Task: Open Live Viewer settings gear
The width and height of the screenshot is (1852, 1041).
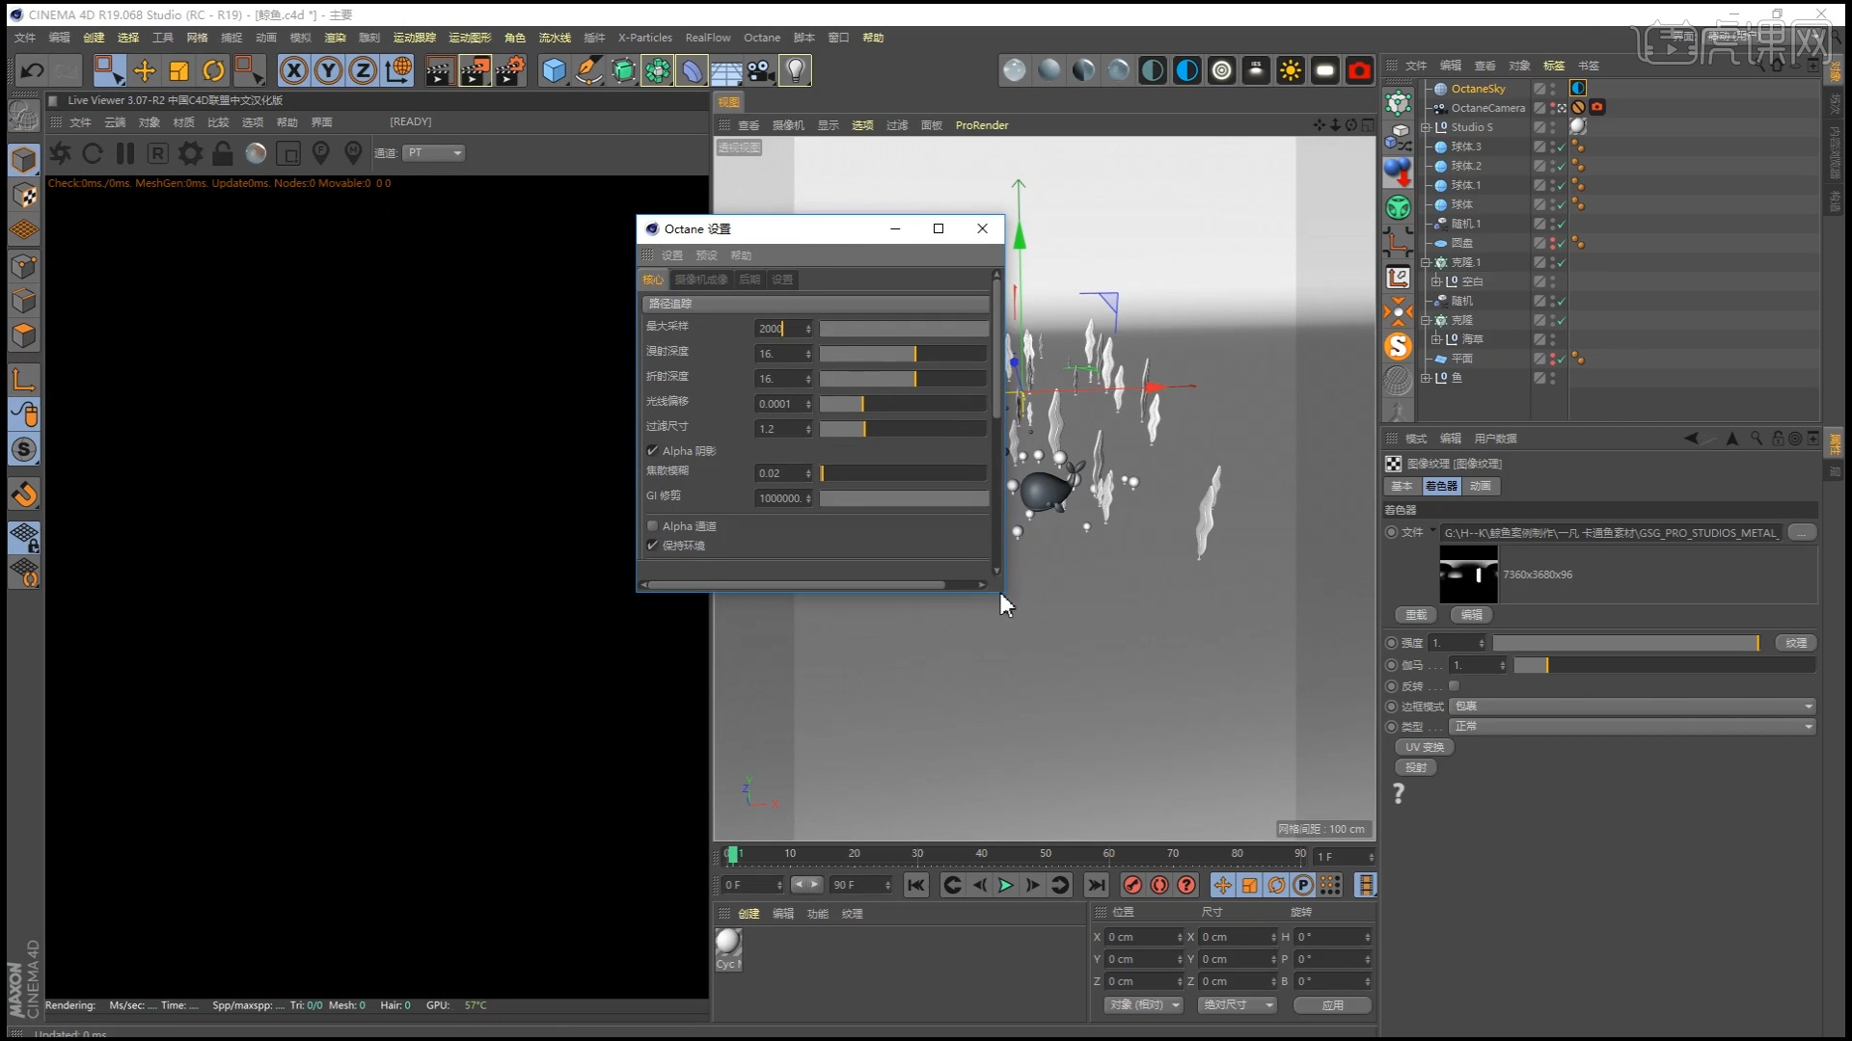Action: coord(191,153)
